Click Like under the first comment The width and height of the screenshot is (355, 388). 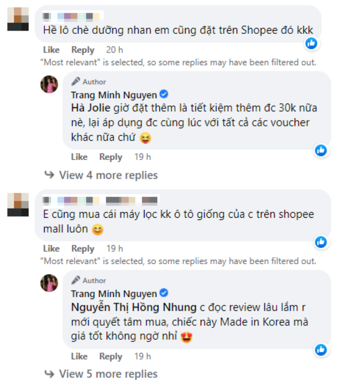51,50
